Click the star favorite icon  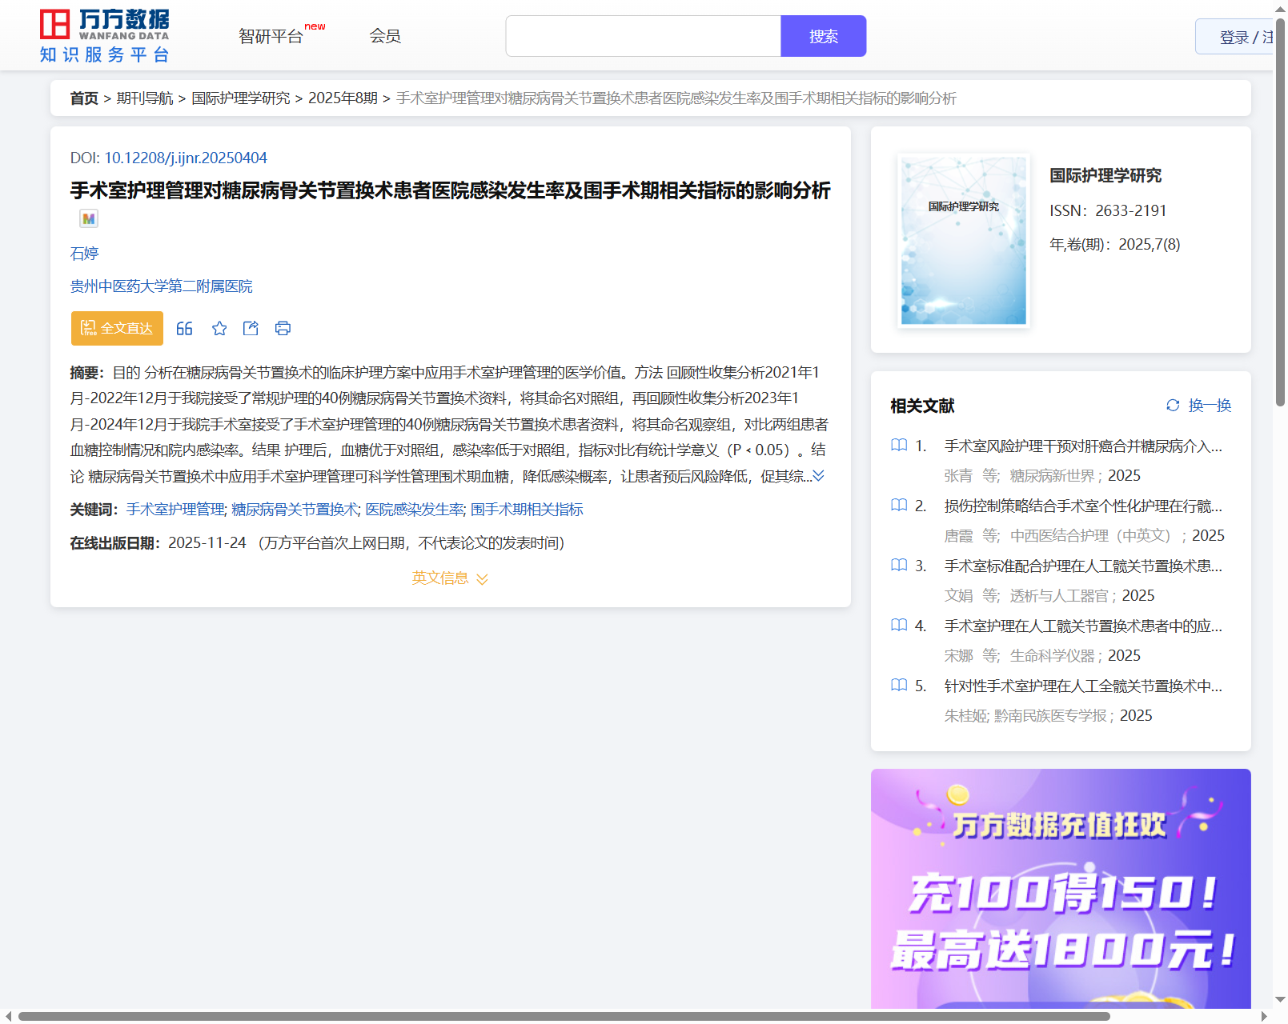219,329
